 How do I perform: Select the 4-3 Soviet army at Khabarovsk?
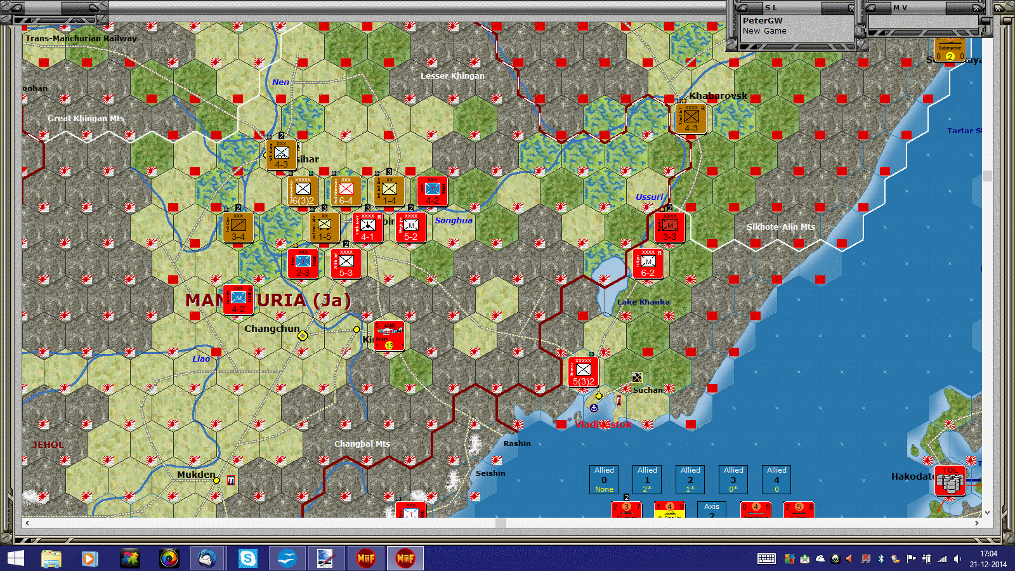[691, 119]
